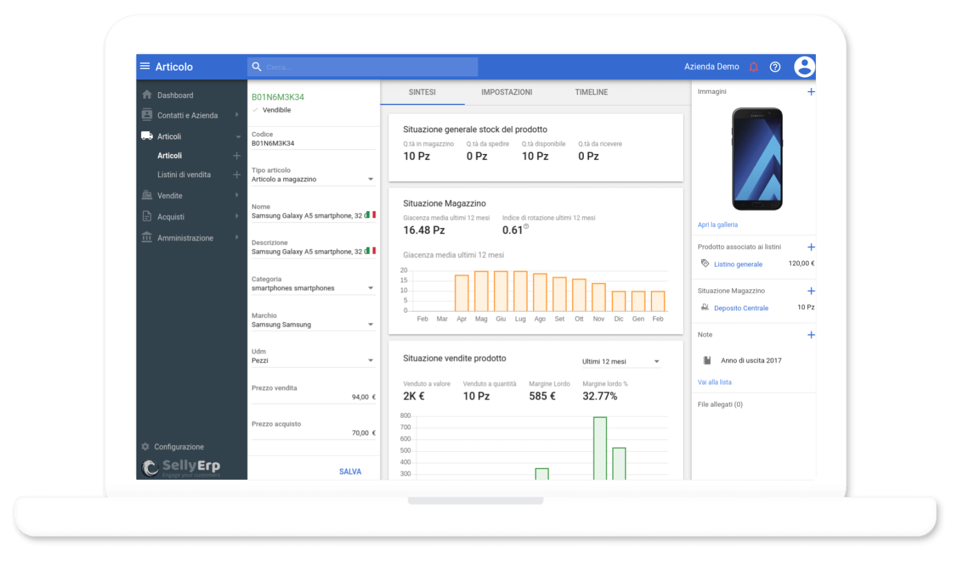The height and width of the screenshot is (566, 979).
Task: Click the Dashboard home icon
Action: 147,94
